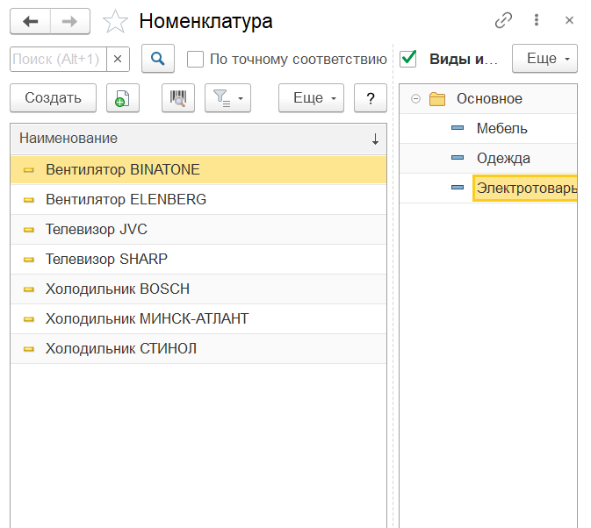Run search with magnifier button
The width and height of the screenshot is (591, 528).
158,59
